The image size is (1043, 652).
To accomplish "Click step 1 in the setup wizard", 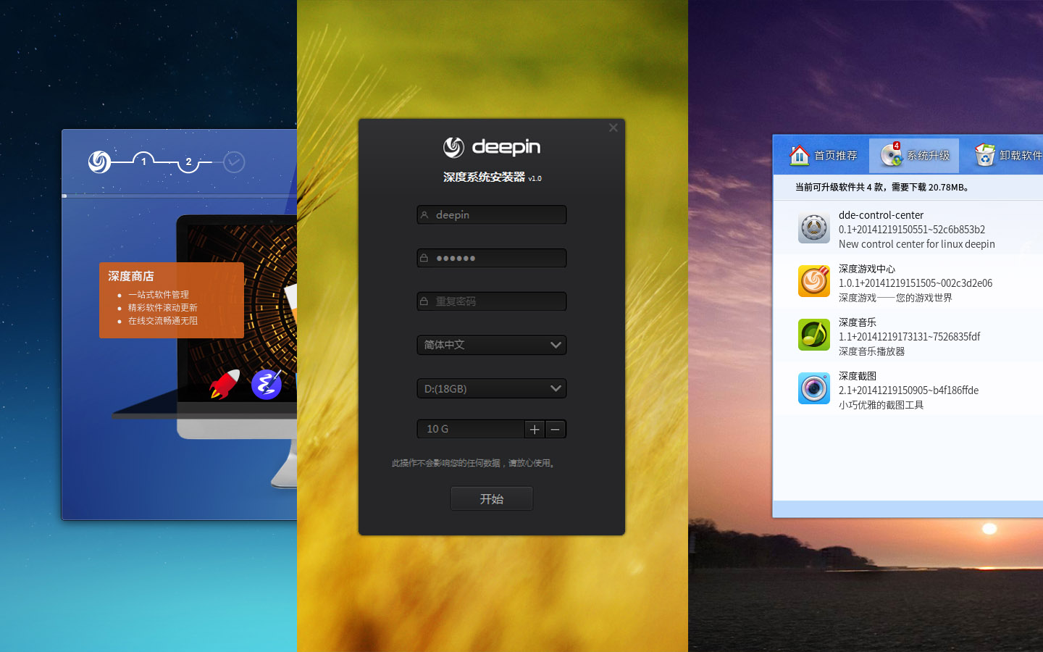I will point(143,162).
